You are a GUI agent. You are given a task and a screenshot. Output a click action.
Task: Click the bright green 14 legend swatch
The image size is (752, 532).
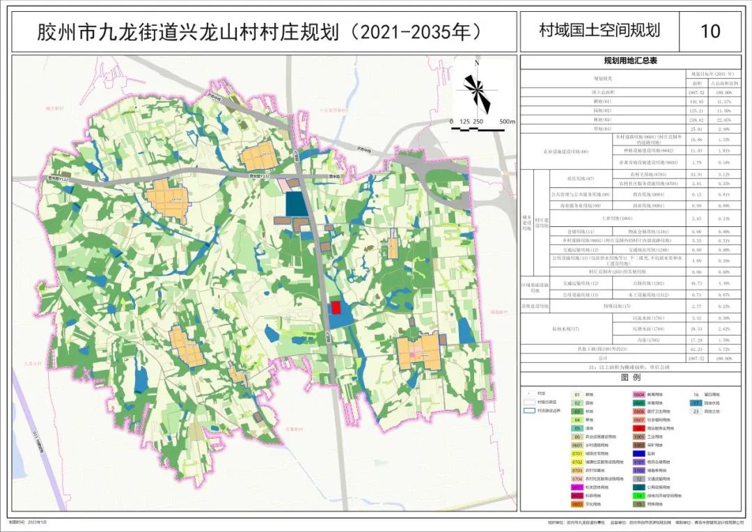coord(639,495)
